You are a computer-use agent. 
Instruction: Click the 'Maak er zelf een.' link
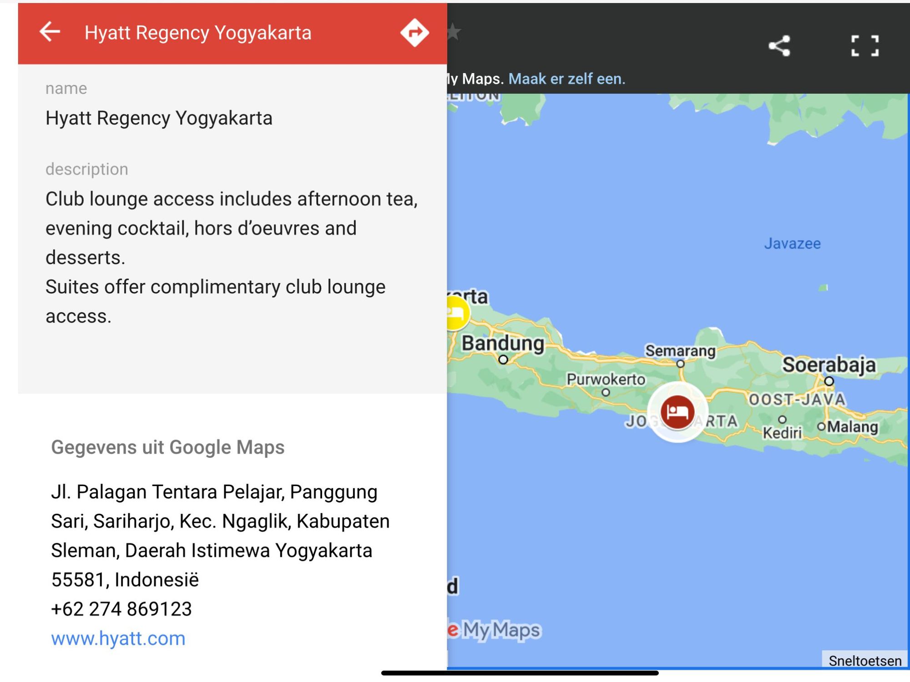click(567, 79)
